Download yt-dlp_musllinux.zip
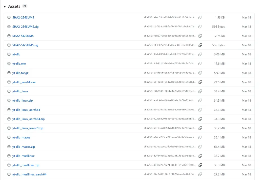 tap(26, 165)
